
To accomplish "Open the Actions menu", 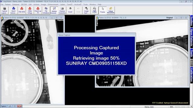I will click(x=36, y=4).
